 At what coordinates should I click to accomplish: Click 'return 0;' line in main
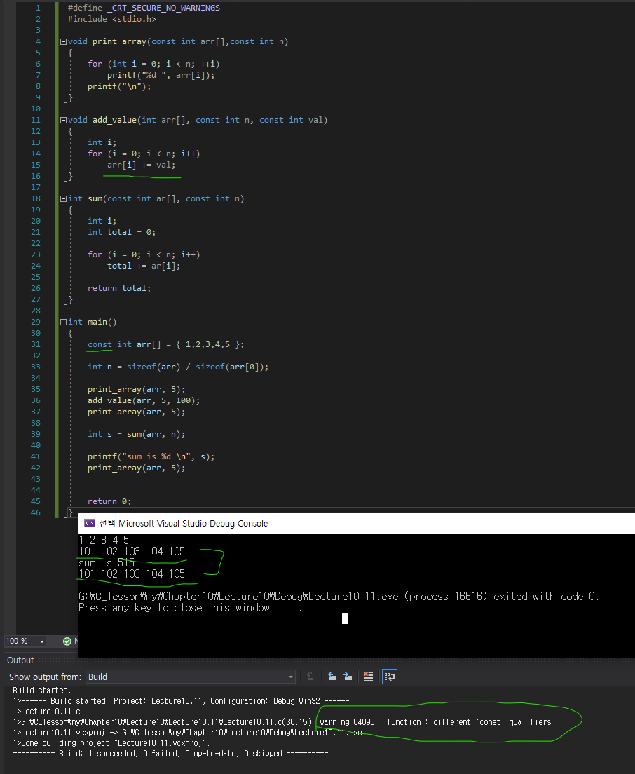(x=109, y=501)
